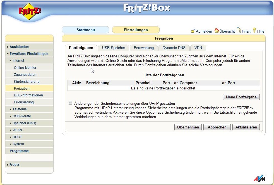Click the Übersicht house icon
The image size is (274, 185).
coord(217,31)
